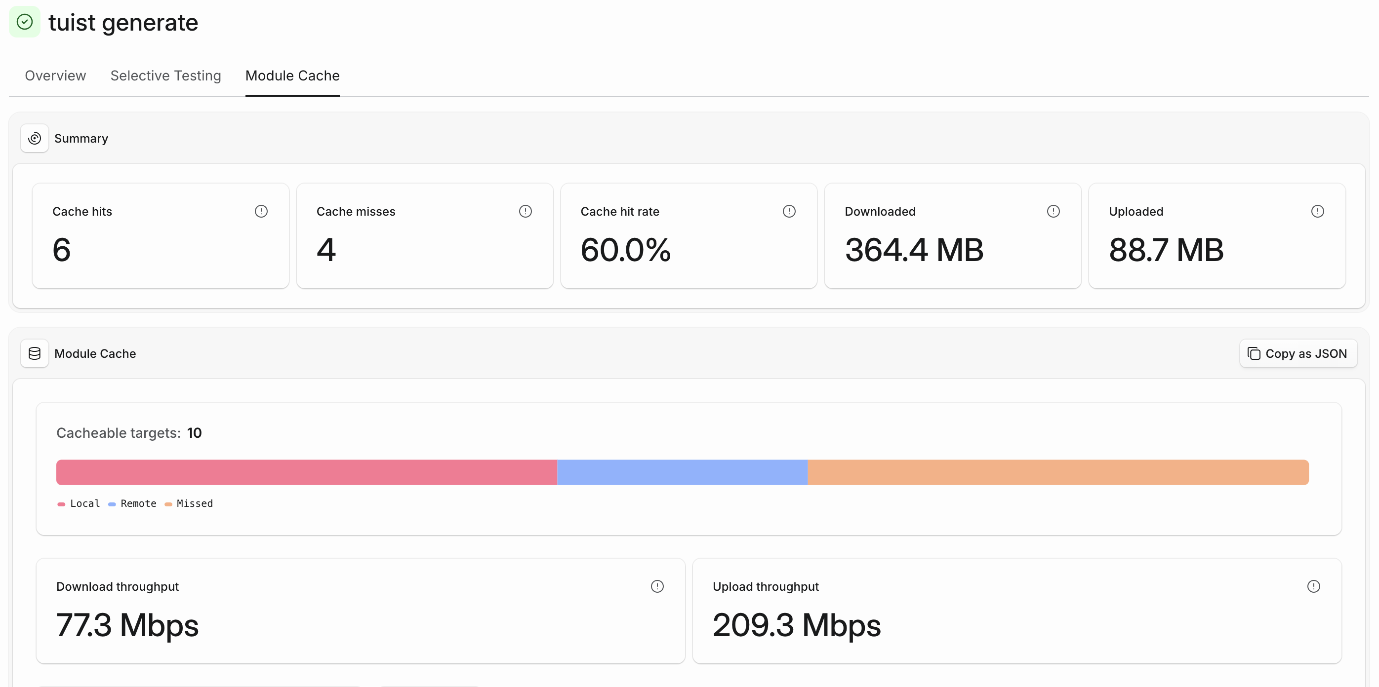The width and height of the screenshot is (1379, 687).
Task: Click the orange Missed segment of the bar
Action: tap(1058, 472)
